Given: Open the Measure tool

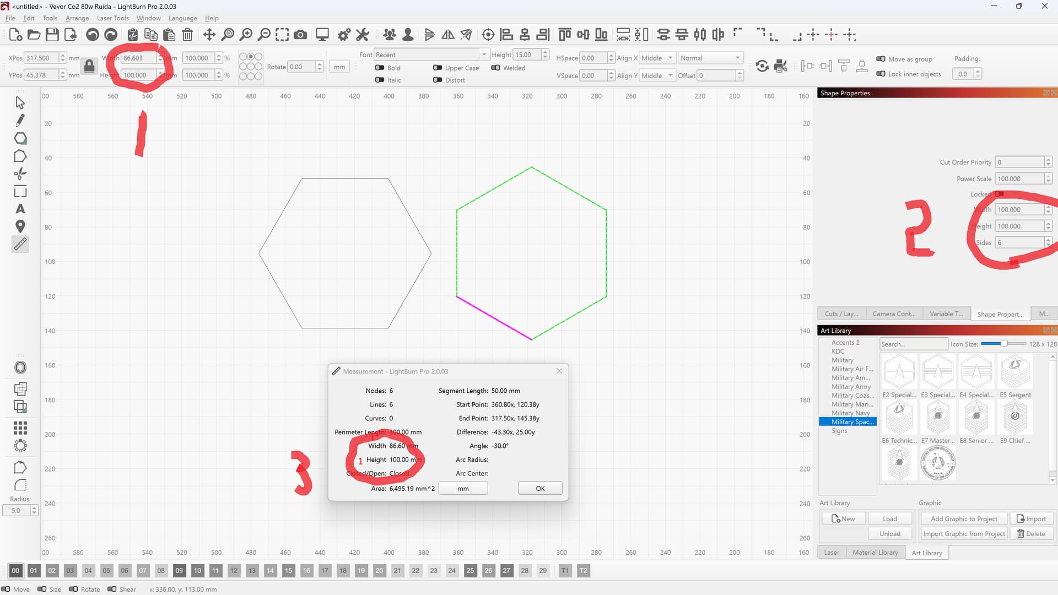Looking at the screenshot, I should (x=20, y=244).
